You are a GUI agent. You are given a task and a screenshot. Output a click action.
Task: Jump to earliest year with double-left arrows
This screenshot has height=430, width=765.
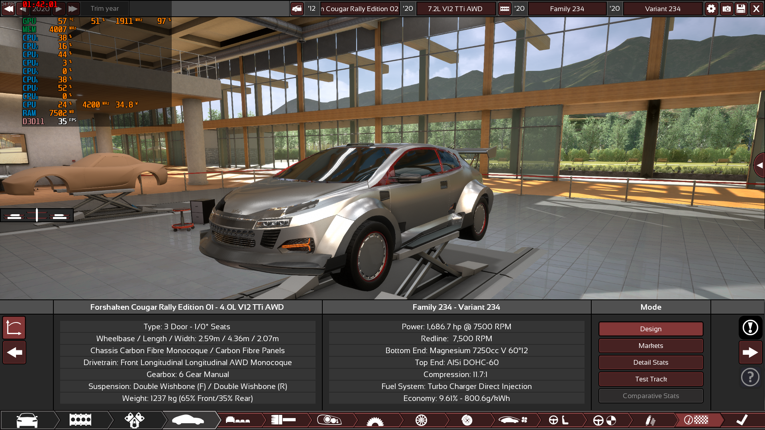point(8,8)
